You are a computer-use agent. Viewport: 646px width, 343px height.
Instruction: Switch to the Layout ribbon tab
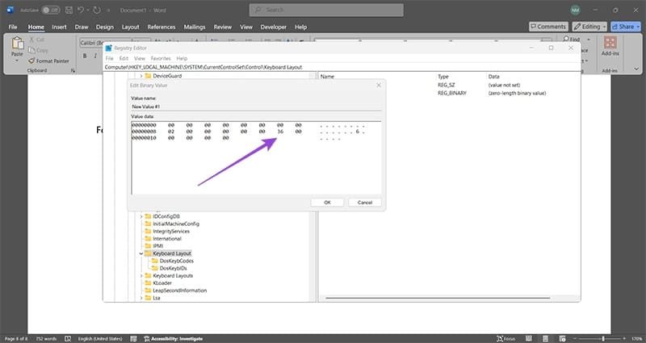click(x=130, y=27)
